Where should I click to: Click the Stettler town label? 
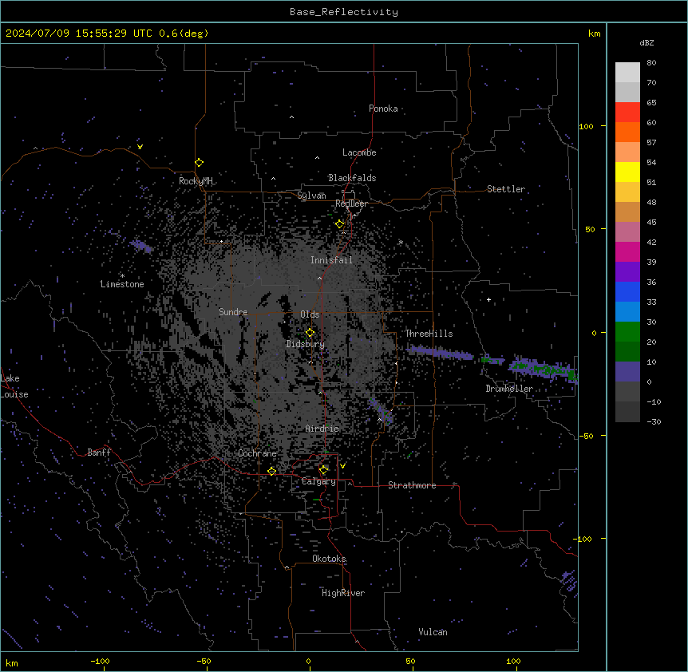tap(505, 189)
